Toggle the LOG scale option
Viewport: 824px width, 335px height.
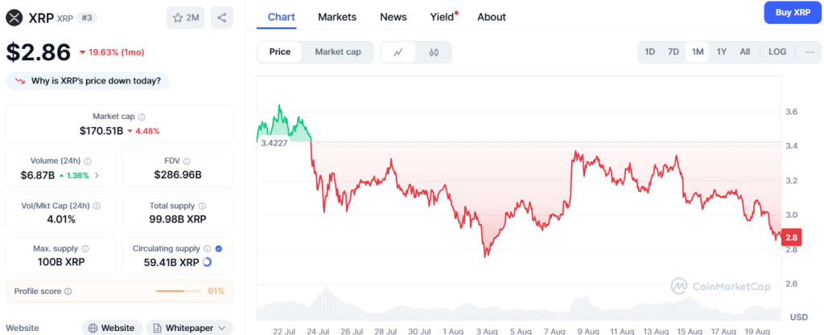click(x=777, y=52)
